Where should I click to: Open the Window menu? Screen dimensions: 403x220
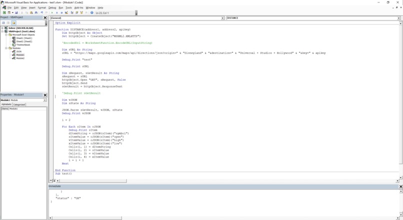90,7
